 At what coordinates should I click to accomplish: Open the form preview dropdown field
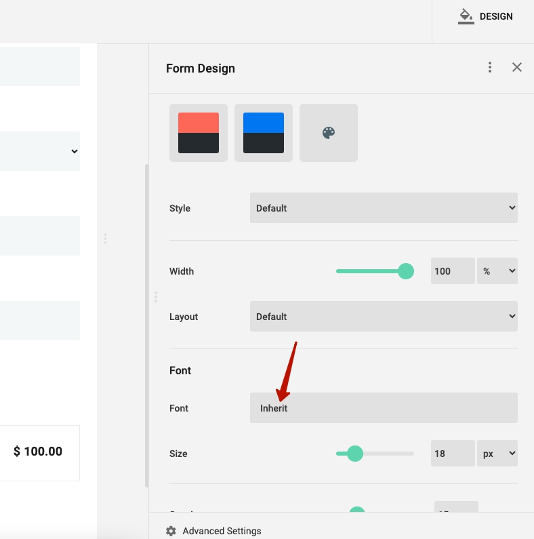[x=40, y=151]
